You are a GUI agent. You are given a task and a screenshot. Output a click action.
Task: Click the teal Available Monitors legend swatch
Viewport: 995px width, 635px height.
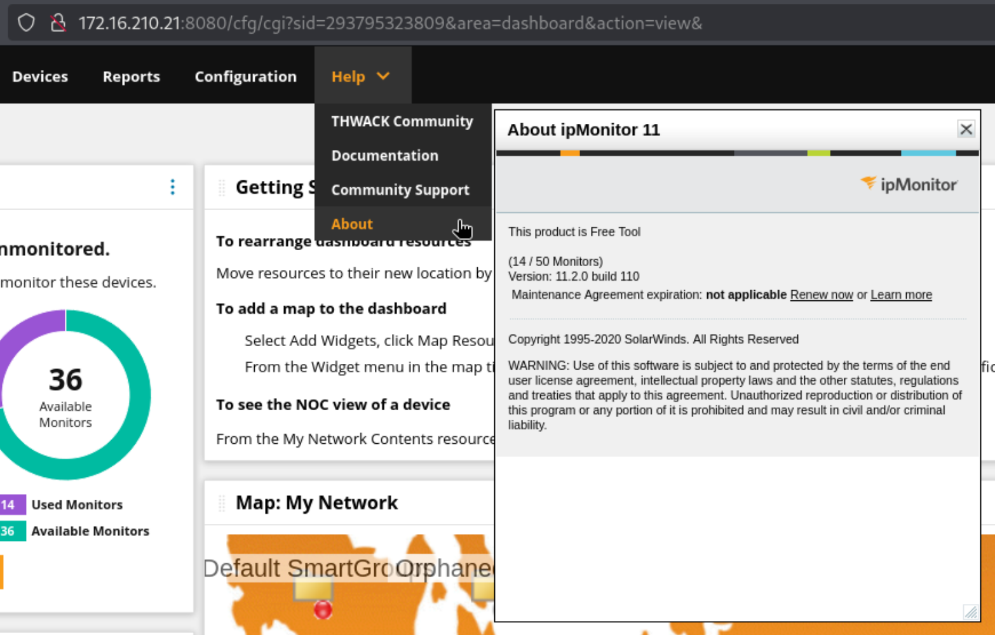click(13, 531)
